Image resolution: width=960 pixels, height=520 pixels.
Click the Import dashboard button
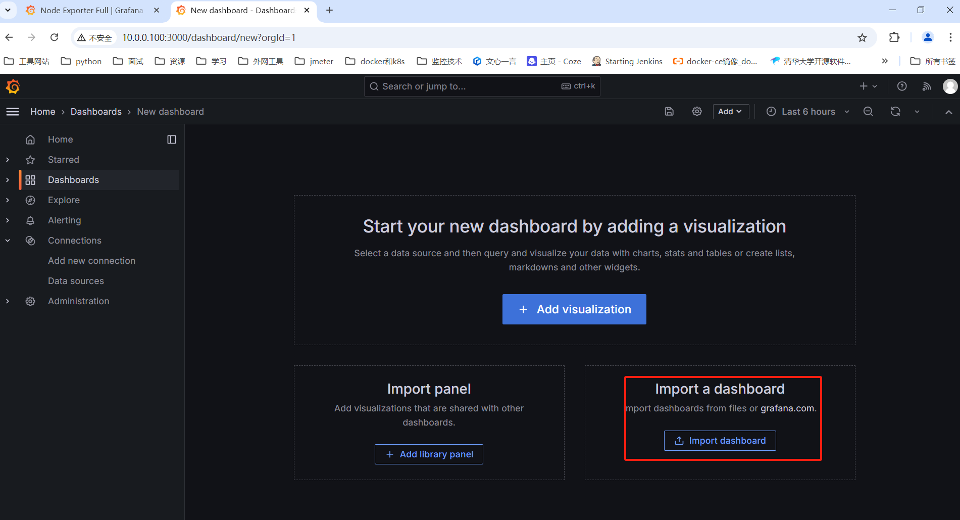pyautogui.click(x=720, y=441)
